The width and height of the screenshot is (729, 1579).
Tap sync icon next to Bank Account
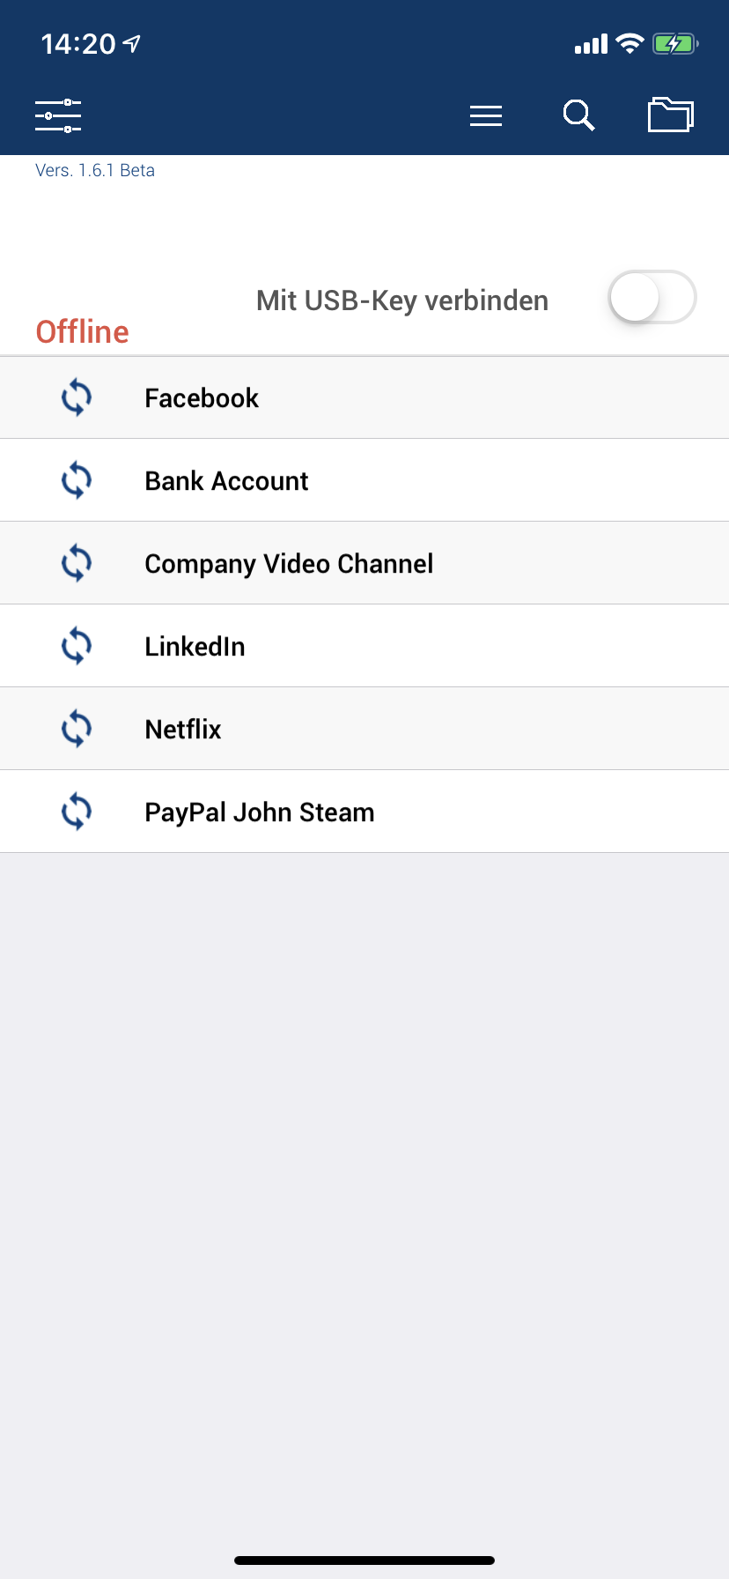[77, 480]
